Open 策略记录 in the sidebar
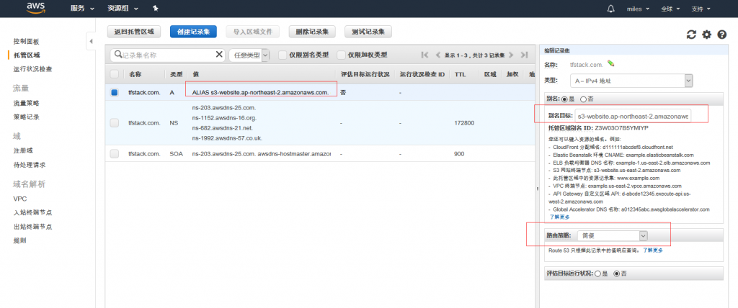The image size is (738, 308). 27,117
